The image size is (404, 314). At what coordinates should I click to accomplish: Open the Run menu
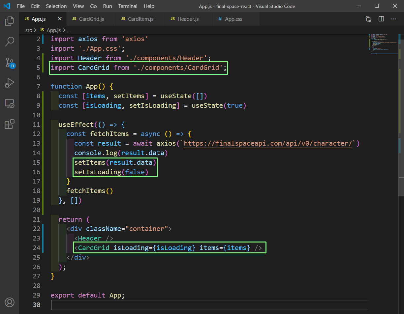[107, 6]
